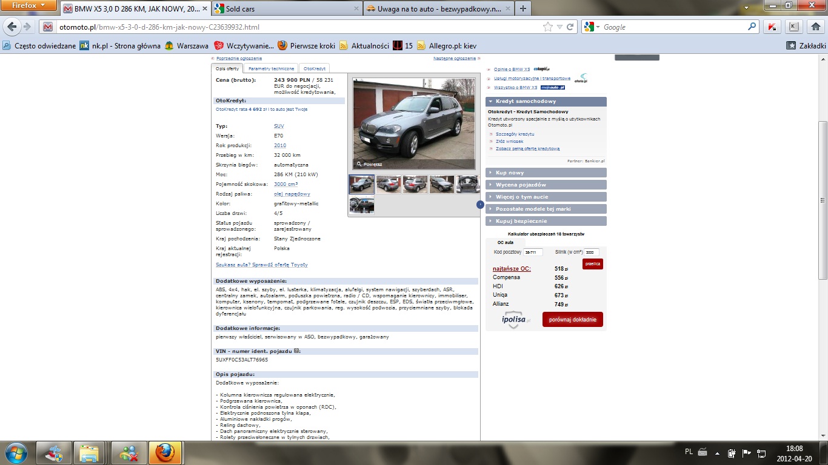Open the Firefox menu button

coord(29,5)
